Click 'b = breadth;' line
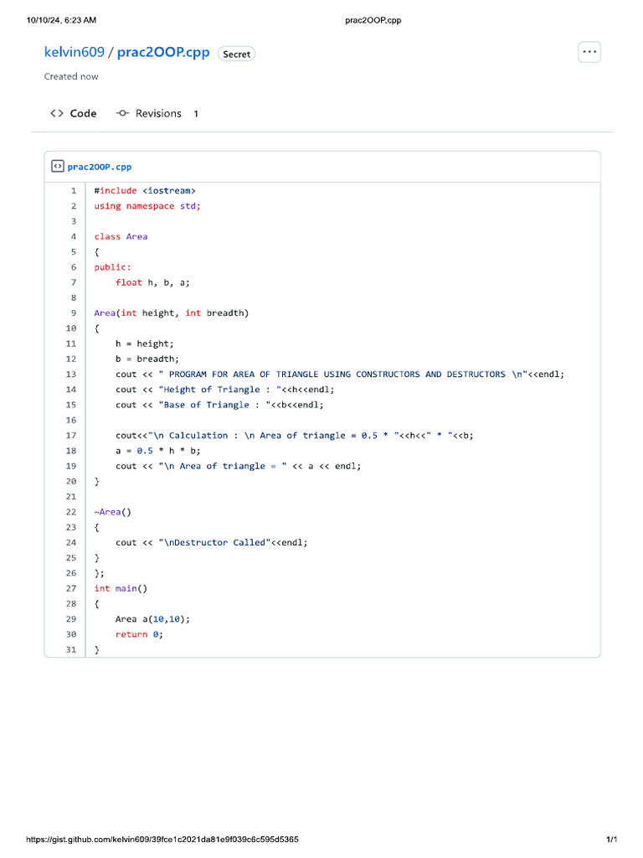Image resolution: width=643 pixels, height=858 pixels. [x=147, y=359]
